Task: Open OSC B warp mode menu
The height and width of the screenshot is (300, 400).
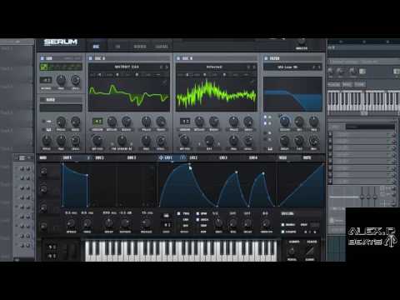Action: coord(209,149)
